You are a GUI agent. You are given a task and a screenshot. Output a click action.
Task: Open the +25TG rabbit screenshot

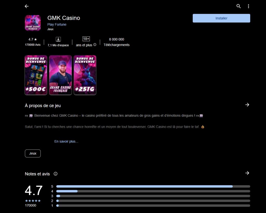click(x=85, y=75)
